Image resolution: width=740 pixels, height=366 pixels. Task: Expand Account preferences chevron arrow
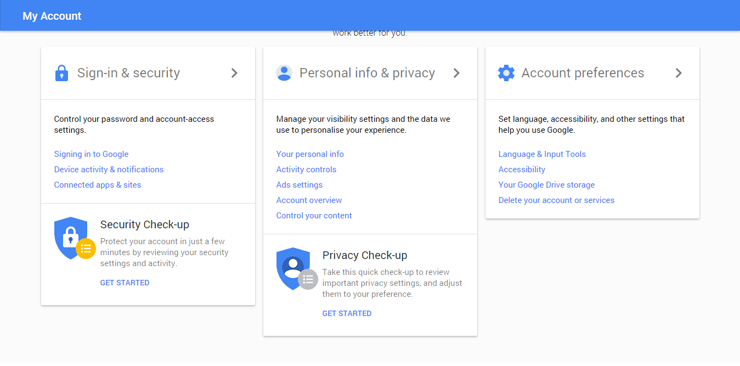679,73
